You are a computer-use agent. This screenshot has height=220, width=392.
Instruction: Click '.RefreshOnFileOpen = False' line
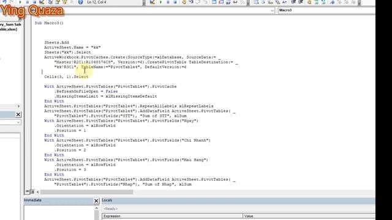click(x=86, y=92)
